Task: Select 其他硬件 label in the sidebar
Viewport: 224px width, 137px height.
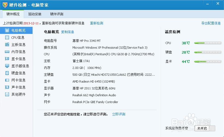Action: (18, 94)
